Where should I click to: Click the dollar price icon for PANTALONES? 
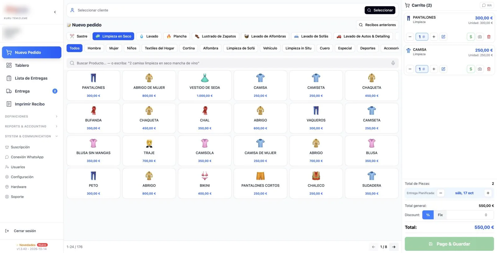pos(471,37)
